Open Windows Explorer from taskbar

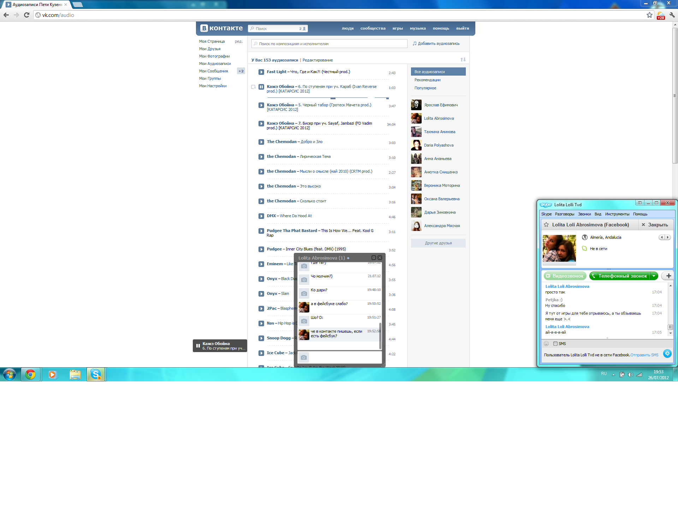75,374
